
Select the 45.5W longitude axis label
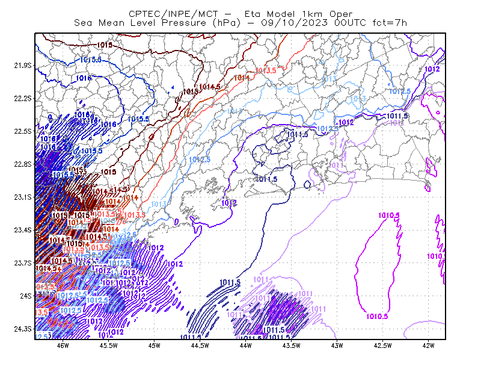(x=109, y=346)
